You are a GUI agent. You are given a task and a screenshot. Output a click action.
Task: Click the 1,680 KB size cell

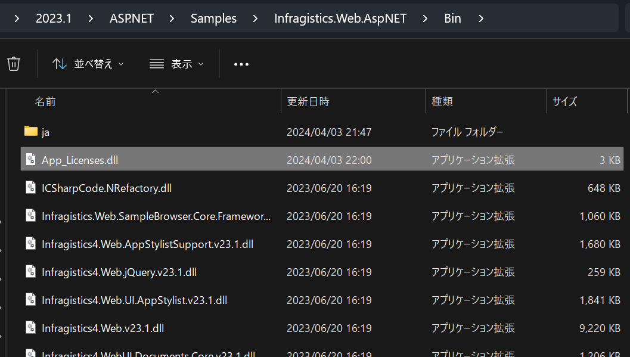600,244
